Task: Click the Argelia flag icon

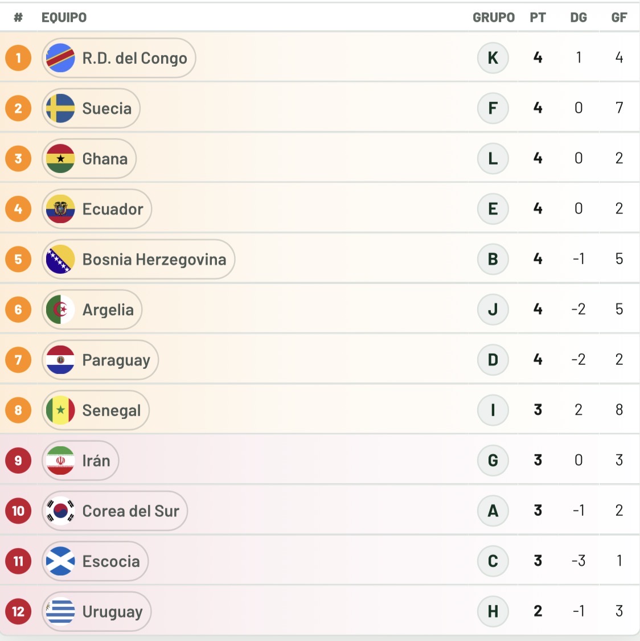Action: tap(60, 310)
